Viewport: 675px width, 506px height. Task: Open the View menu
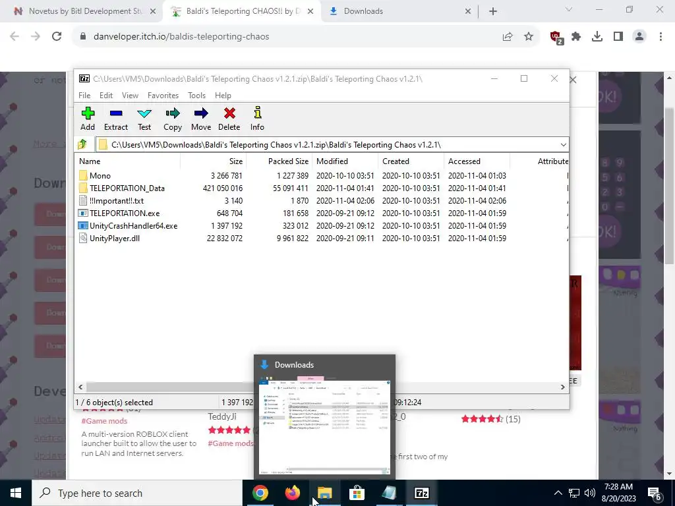tap(130, 96)
